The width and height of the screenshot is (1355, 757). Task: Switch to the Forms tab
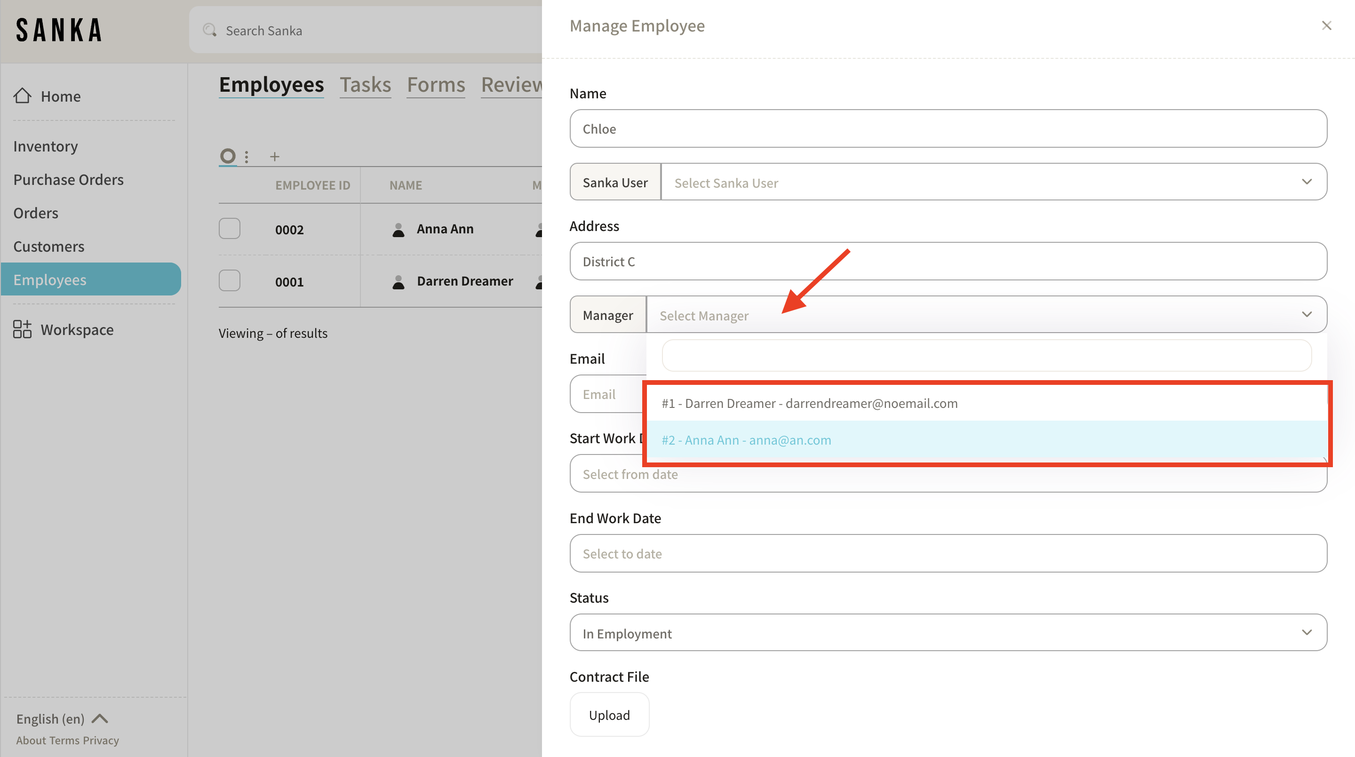click(436, 85)
